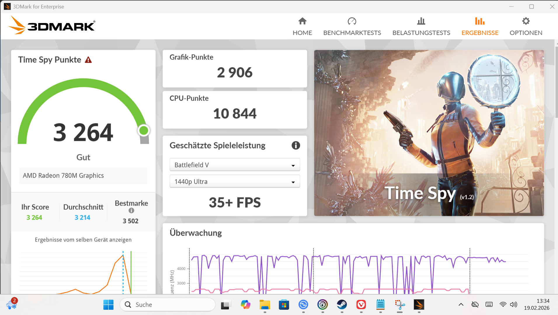
Task: Click the Time Spy v1.2 artwork thumbnail
Action: [x=429, y=133]
